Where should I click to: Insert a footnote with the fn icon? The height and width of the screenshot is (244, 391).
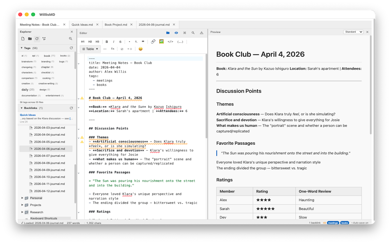[112, 49]
